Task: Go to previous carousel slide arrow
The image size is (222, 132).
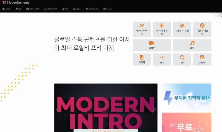Action: [57, 110]
